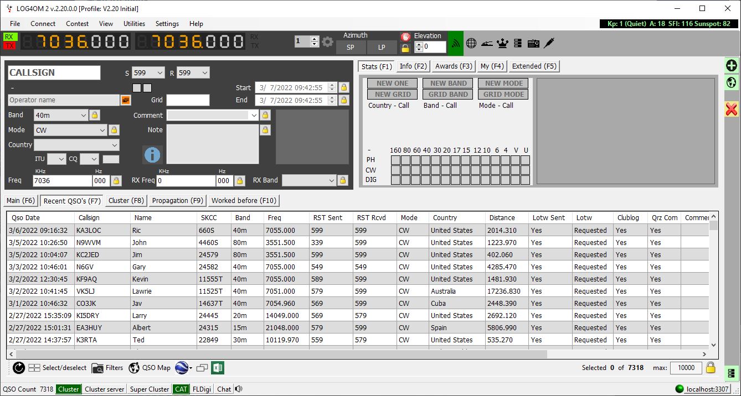Click the radio device icon in toolbar
The width and height of the screenshot is (741, 396).
pos(533,43)
